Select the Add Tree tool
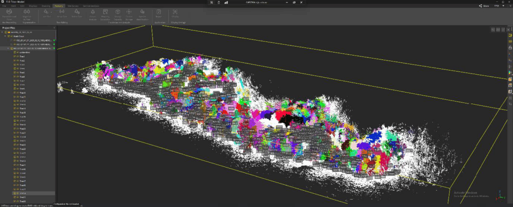 coord(47,12)
